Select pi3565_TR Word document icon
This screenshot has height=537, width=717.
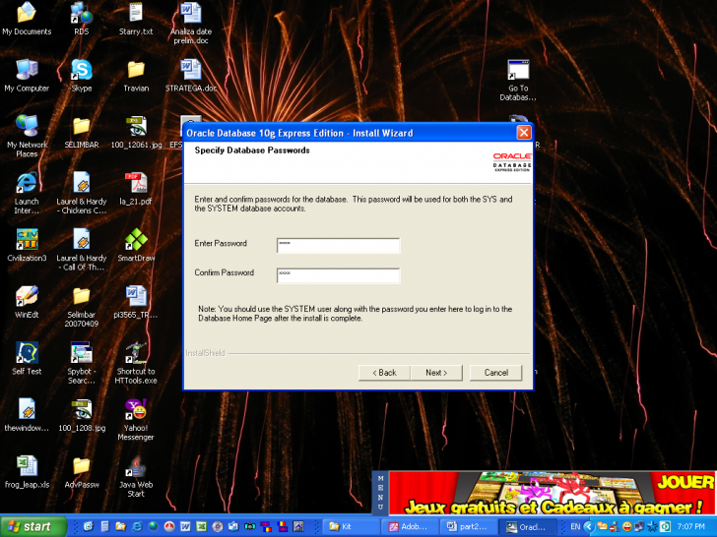coord(136,302)
